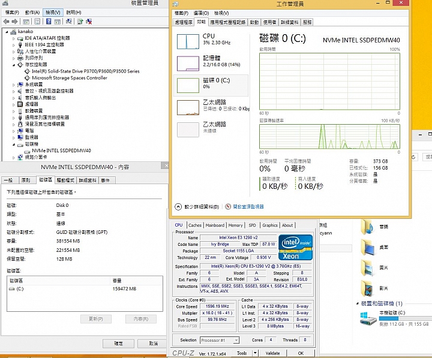Select 本機磁碟 (C:) drive in Explorer

[395, 318]
